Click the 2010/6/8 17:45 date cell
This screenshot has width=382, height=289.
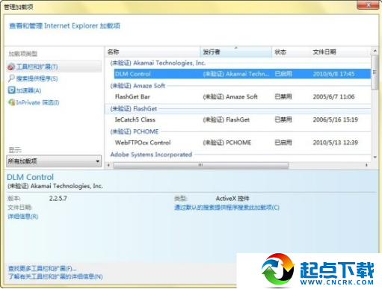pos(333,74)
